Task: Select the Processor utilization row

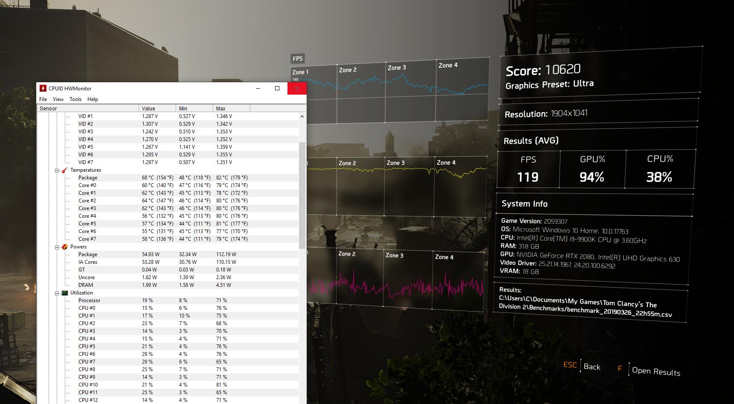Action: (x=168, y=300)
